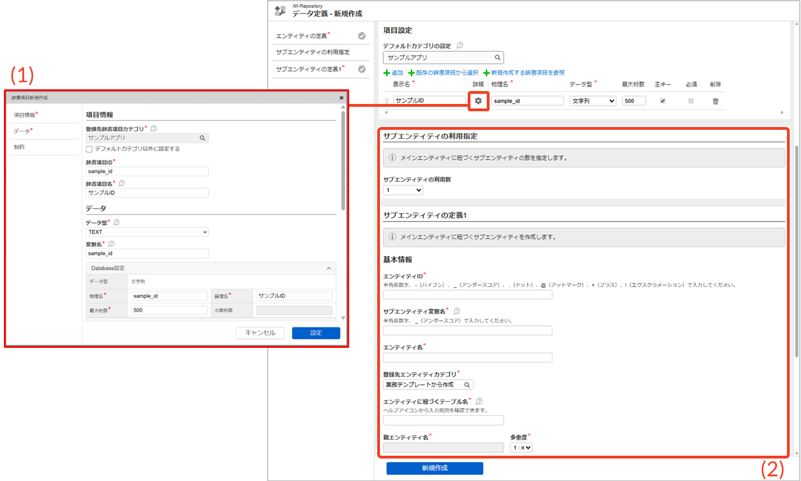The height and width of the screenshot is (481, 801).
Task: Click the gear icon in detail column
Action: click(478, 101)
